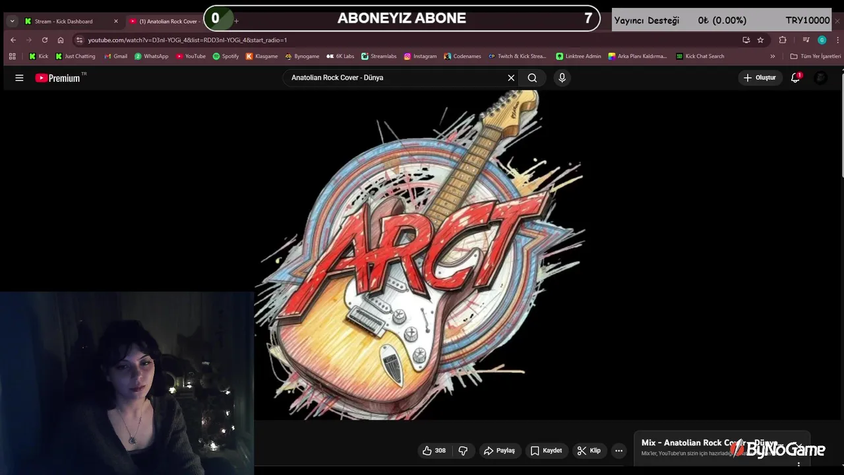
Task: Go forward in browser history
Action: coord(29,40)
